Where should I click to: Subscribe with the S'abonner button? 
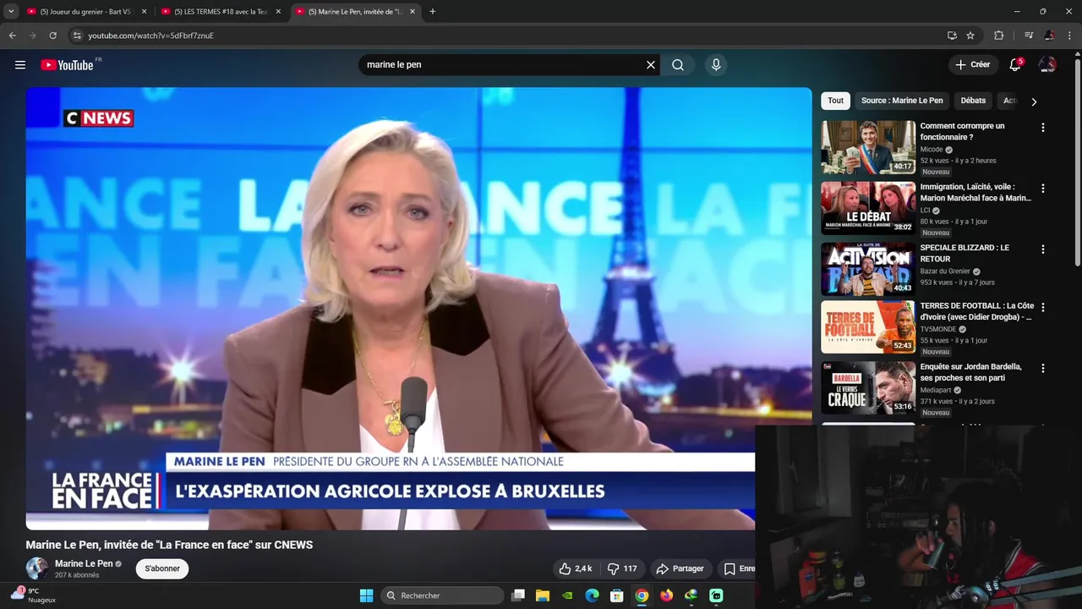coord(162,568)
